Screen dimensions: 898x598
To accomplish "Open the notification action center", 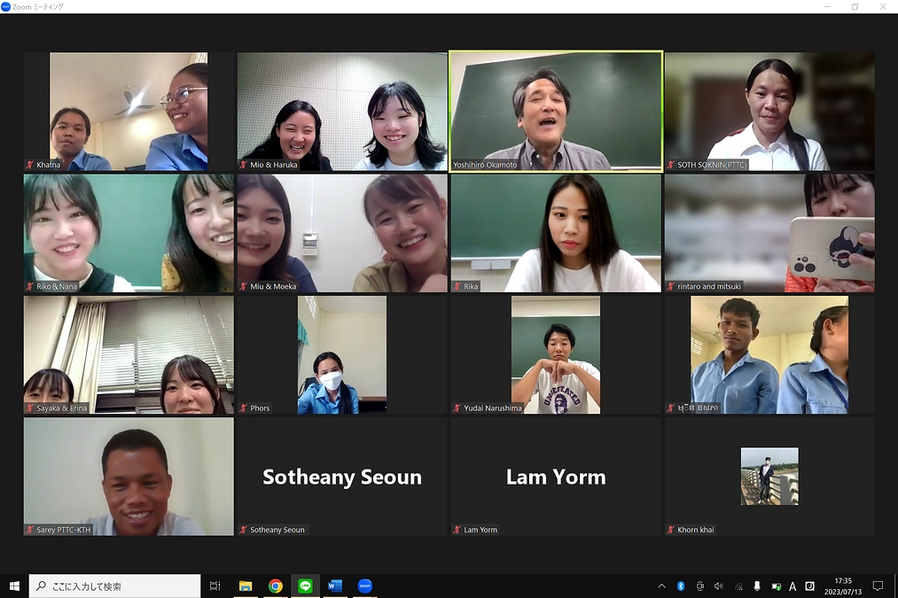I will (x=878, y=586).
